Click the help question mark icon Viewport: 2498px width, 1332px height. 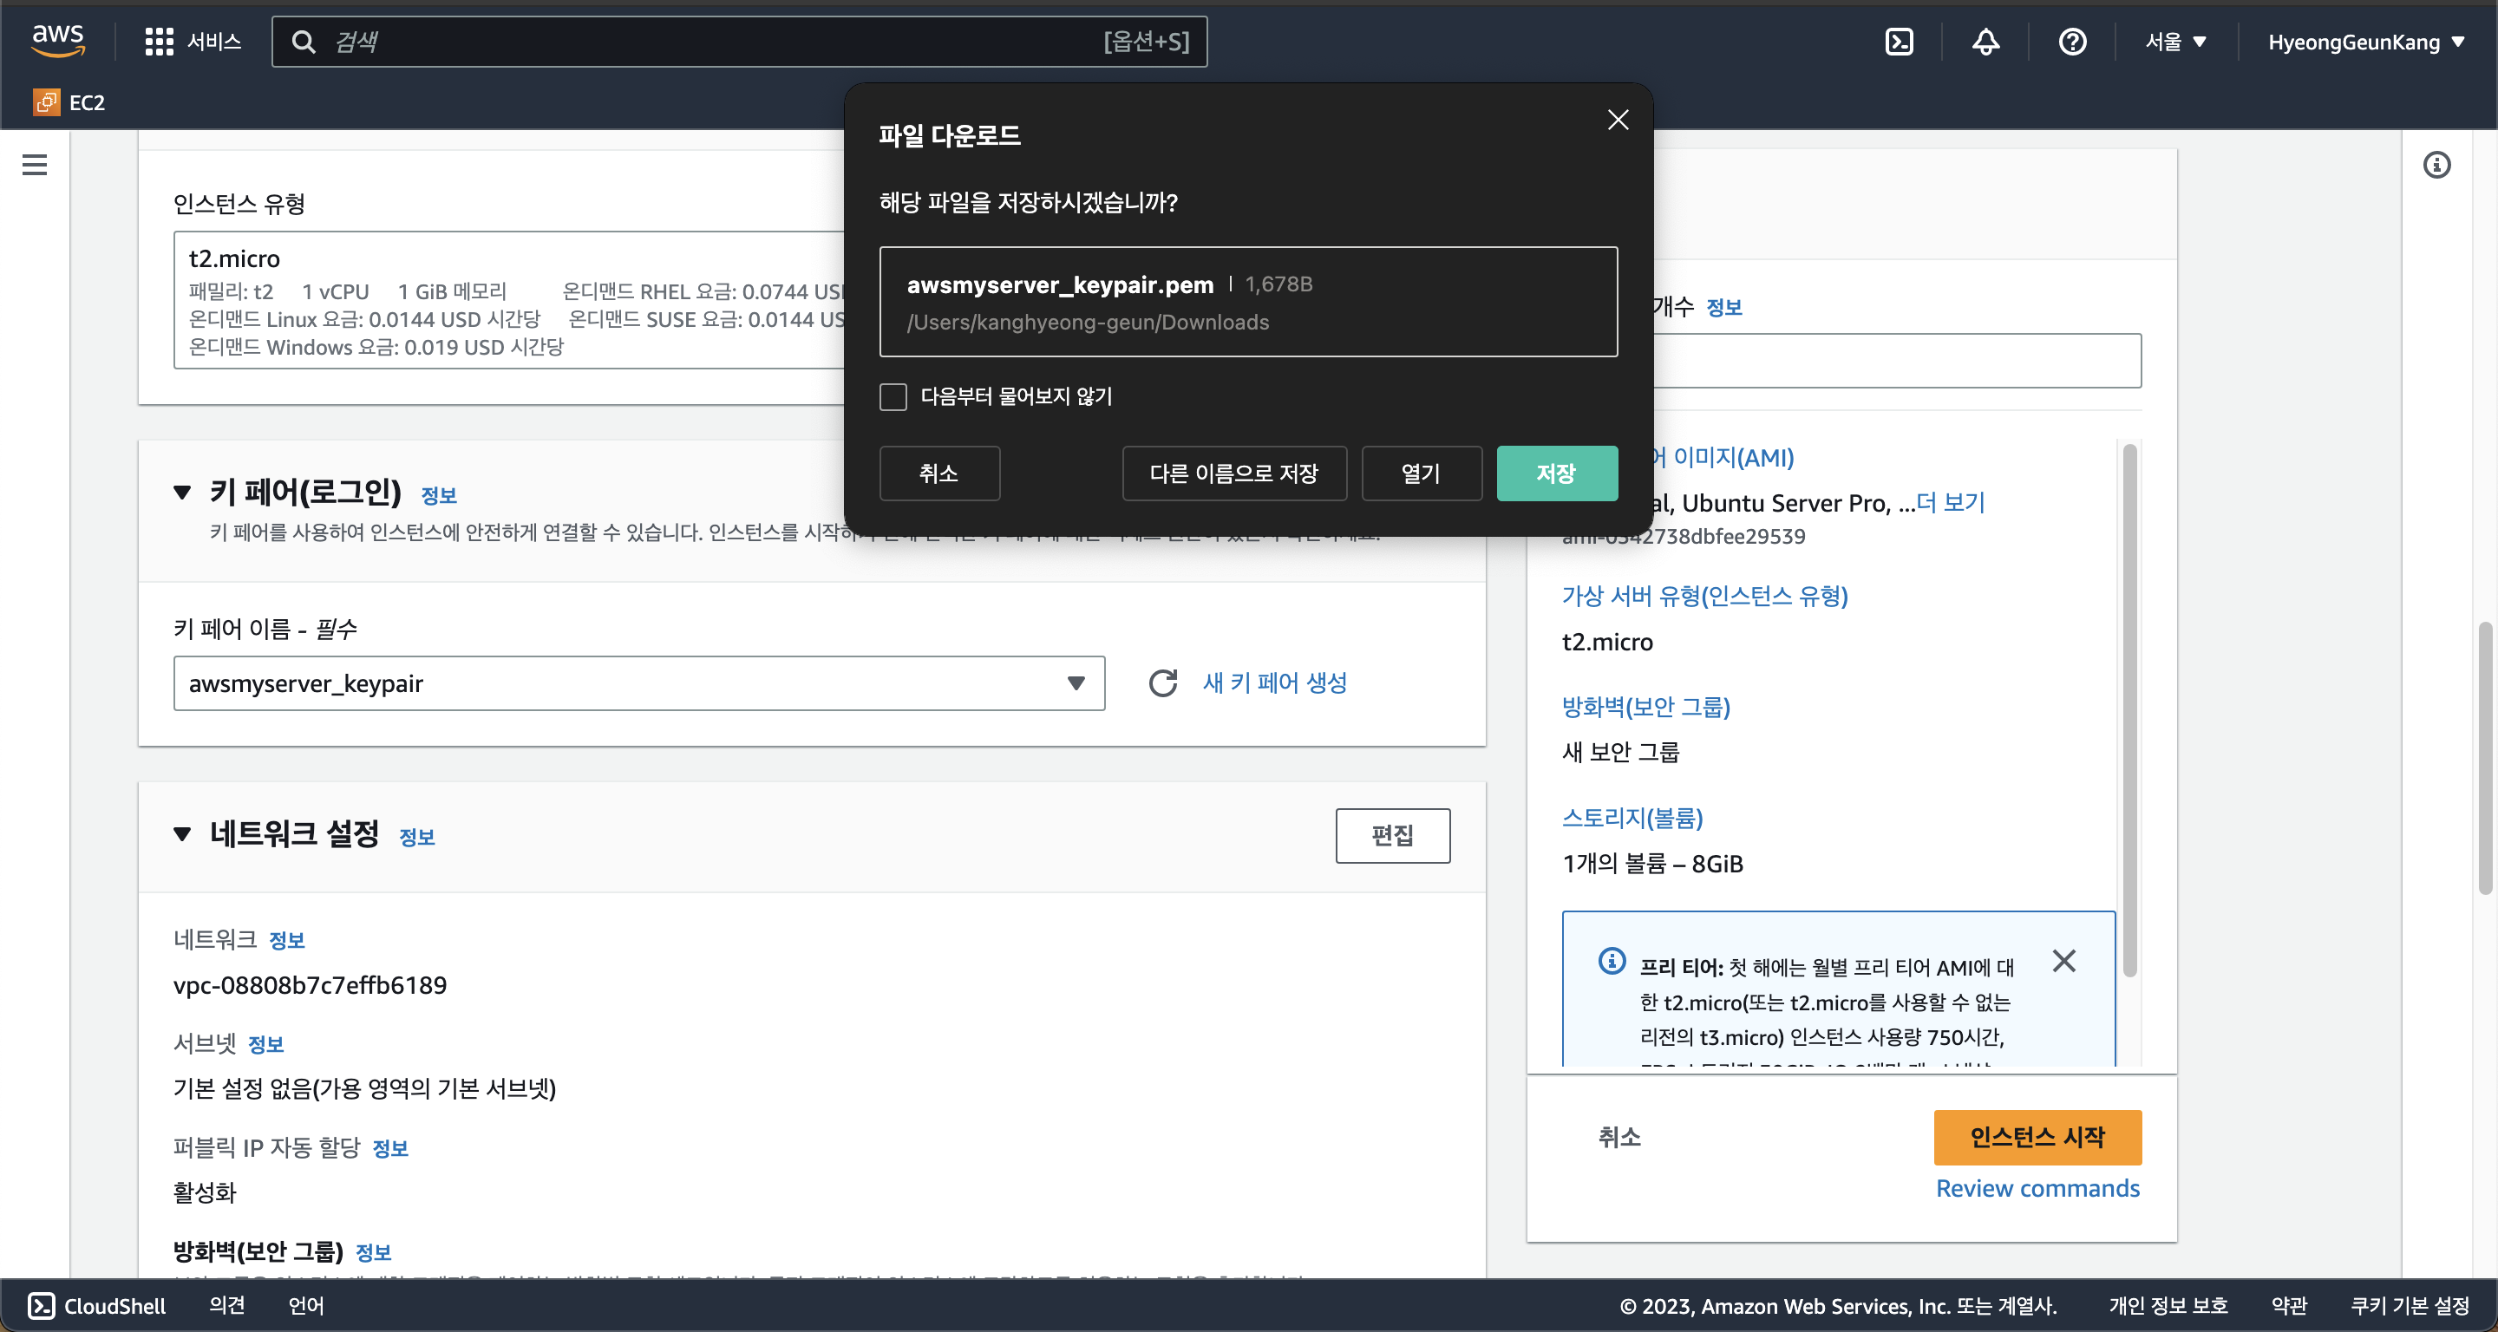2072,42
